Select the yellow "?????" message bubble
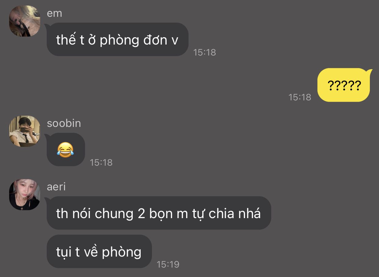This screenshot has height=277, width=379. click(344, 85)
